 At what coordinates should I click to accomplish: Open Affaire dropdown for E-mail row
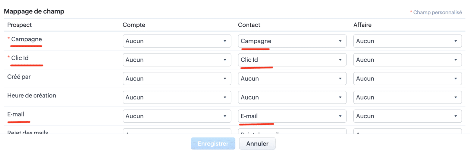point(407,116)
